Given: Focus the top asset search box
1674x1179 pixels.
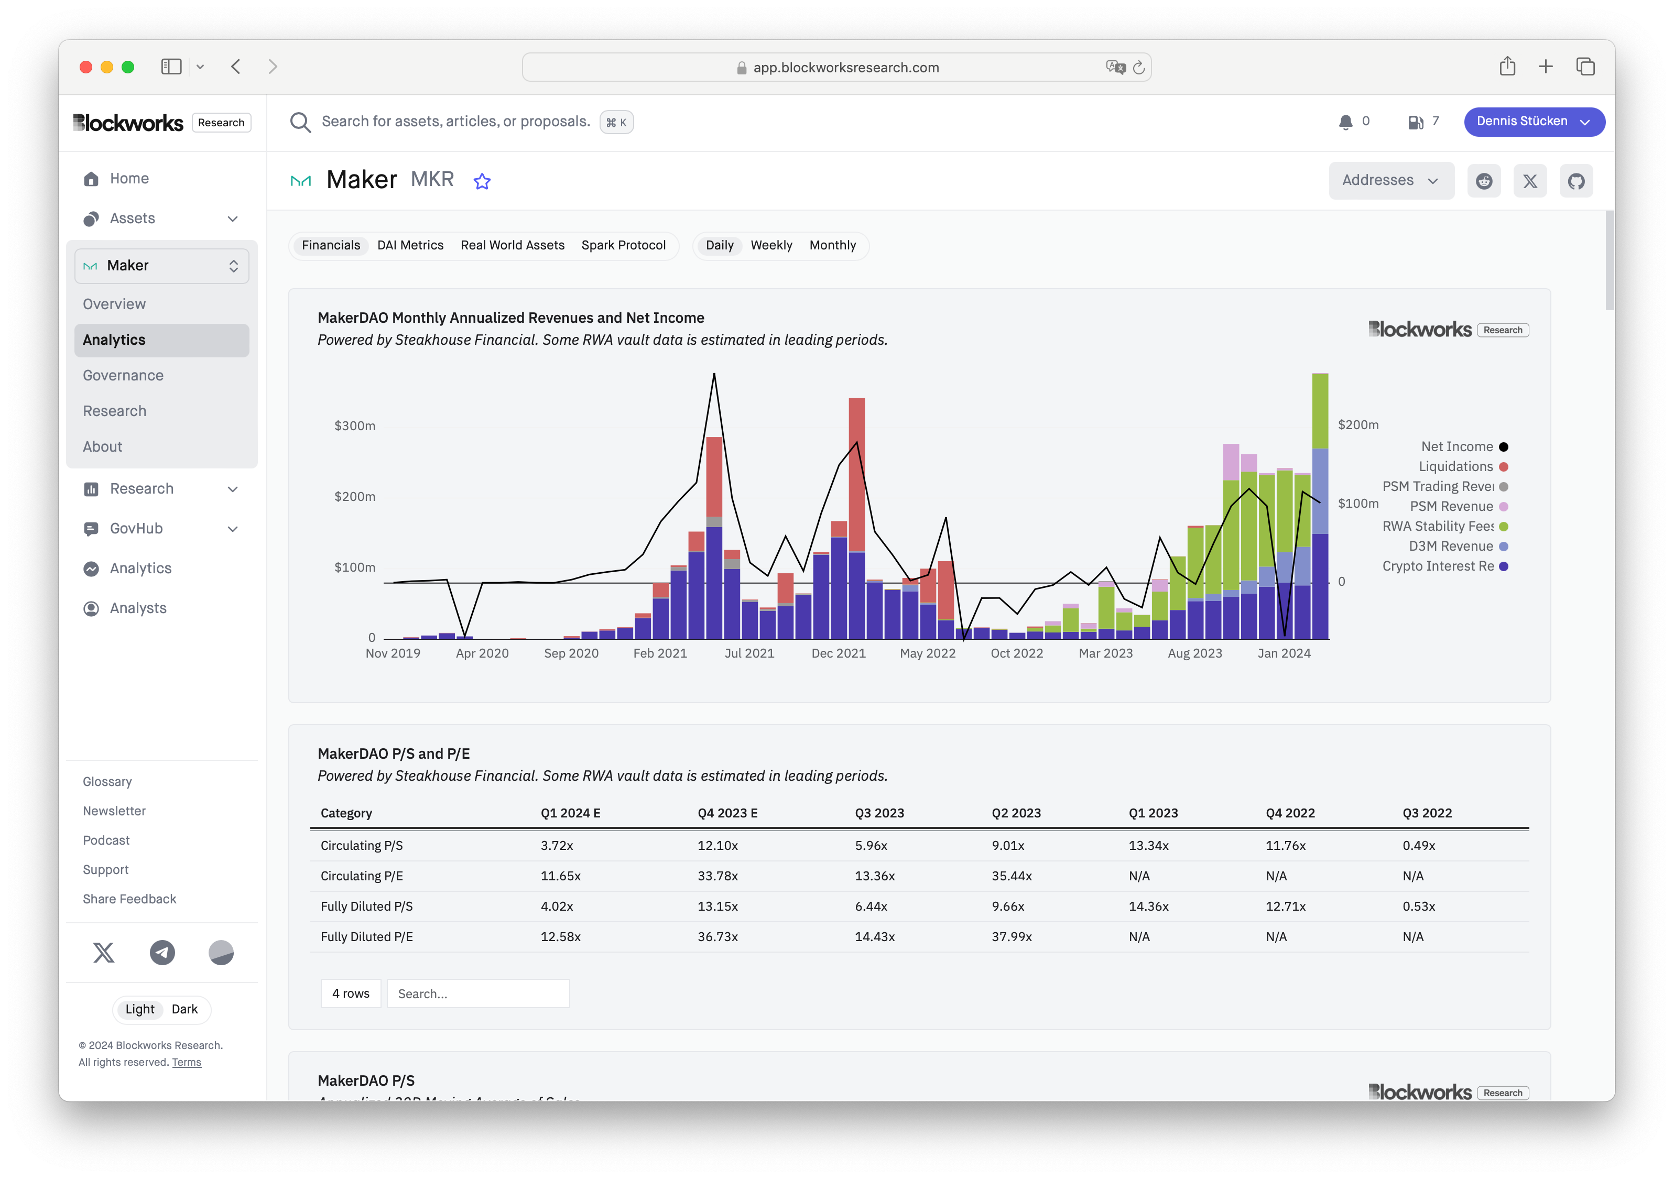Looking at the screenshot, I should (x=455, y=122).
